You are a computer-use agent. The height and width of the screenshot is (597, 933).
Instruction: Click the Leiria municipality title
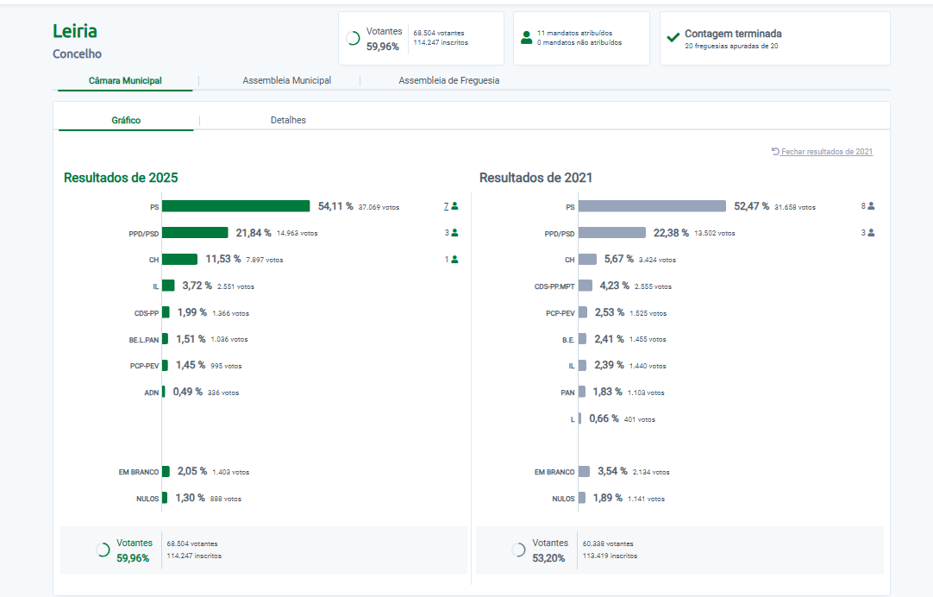75,31
